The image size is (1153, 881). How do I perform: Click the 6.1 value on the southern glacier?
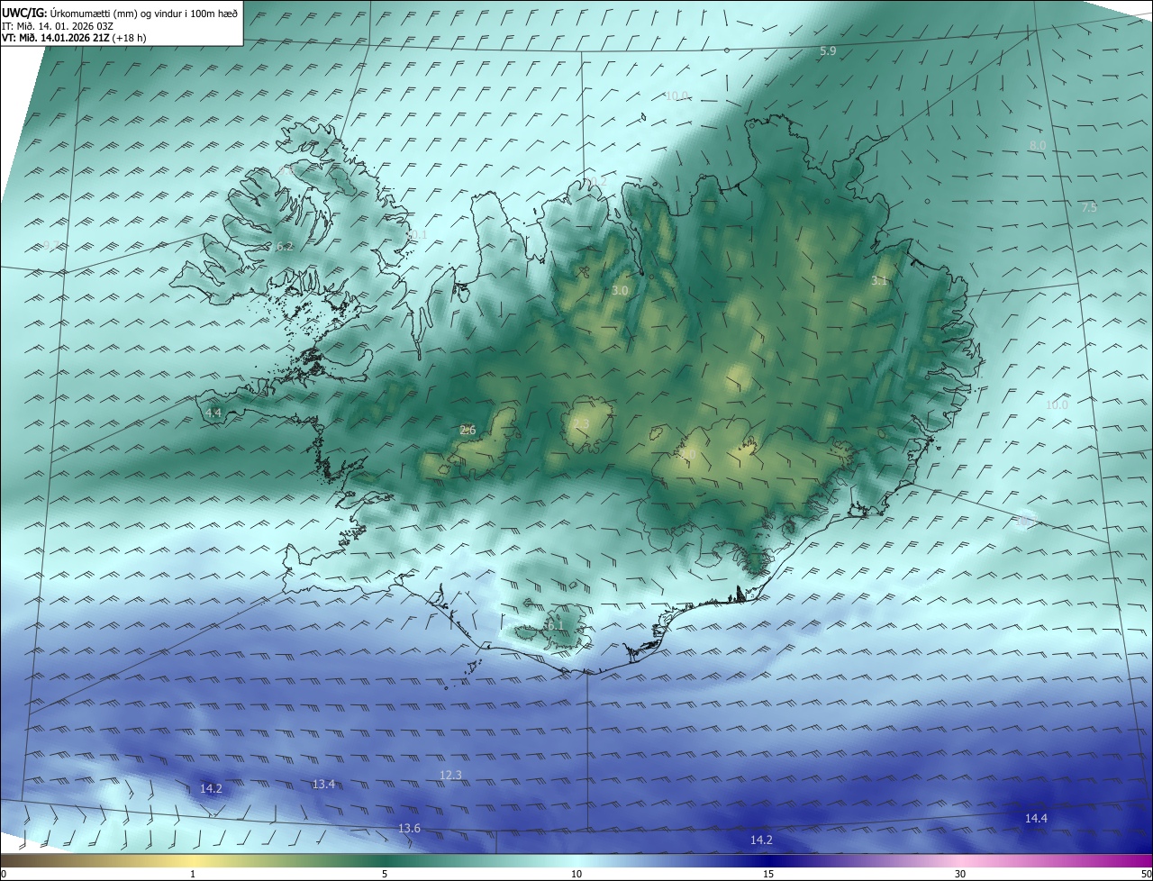click(x=554, y=625)
